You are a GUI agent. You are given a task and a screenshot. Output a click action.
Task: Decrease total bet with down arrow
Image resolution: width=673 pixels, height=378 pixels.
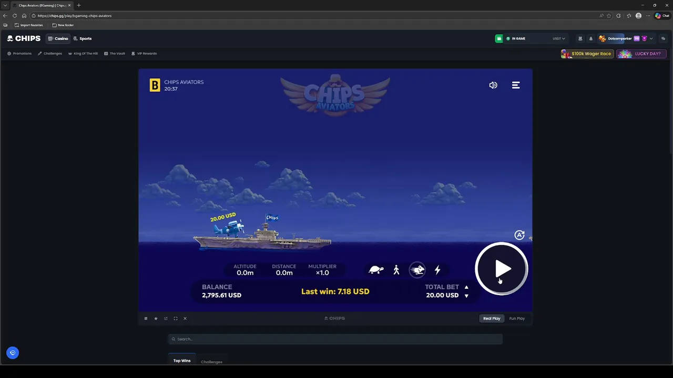coord(466,296)
